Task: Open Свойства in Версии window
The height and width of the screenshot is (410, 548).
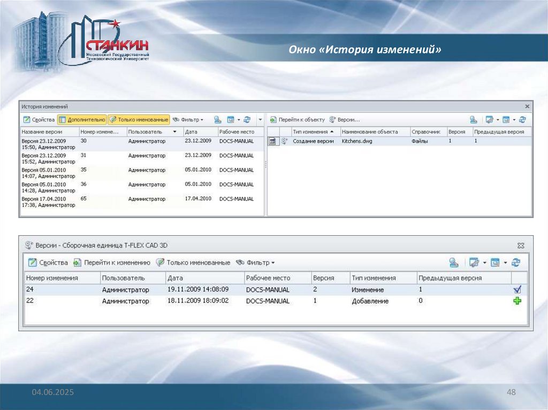Action: pos(48,262)
